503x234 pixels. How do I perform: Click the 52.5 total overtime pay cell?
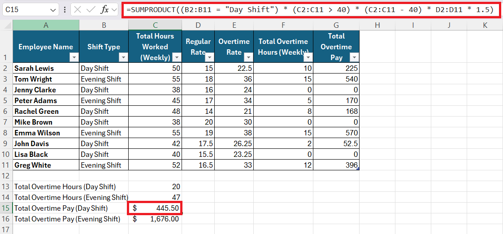(x=336, y=143)
